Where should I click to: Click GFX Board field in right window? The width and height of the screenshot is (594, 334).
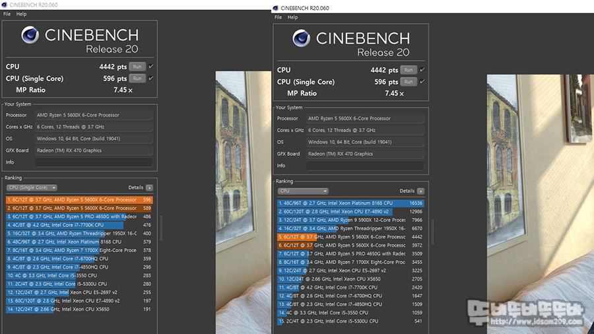[x=365, y=154]
